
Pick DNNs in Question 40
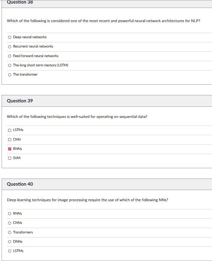[x=9, y=241]
